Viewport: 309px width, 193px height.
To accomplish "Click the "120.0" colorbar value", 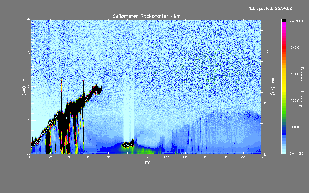I will tap(295, 100).
